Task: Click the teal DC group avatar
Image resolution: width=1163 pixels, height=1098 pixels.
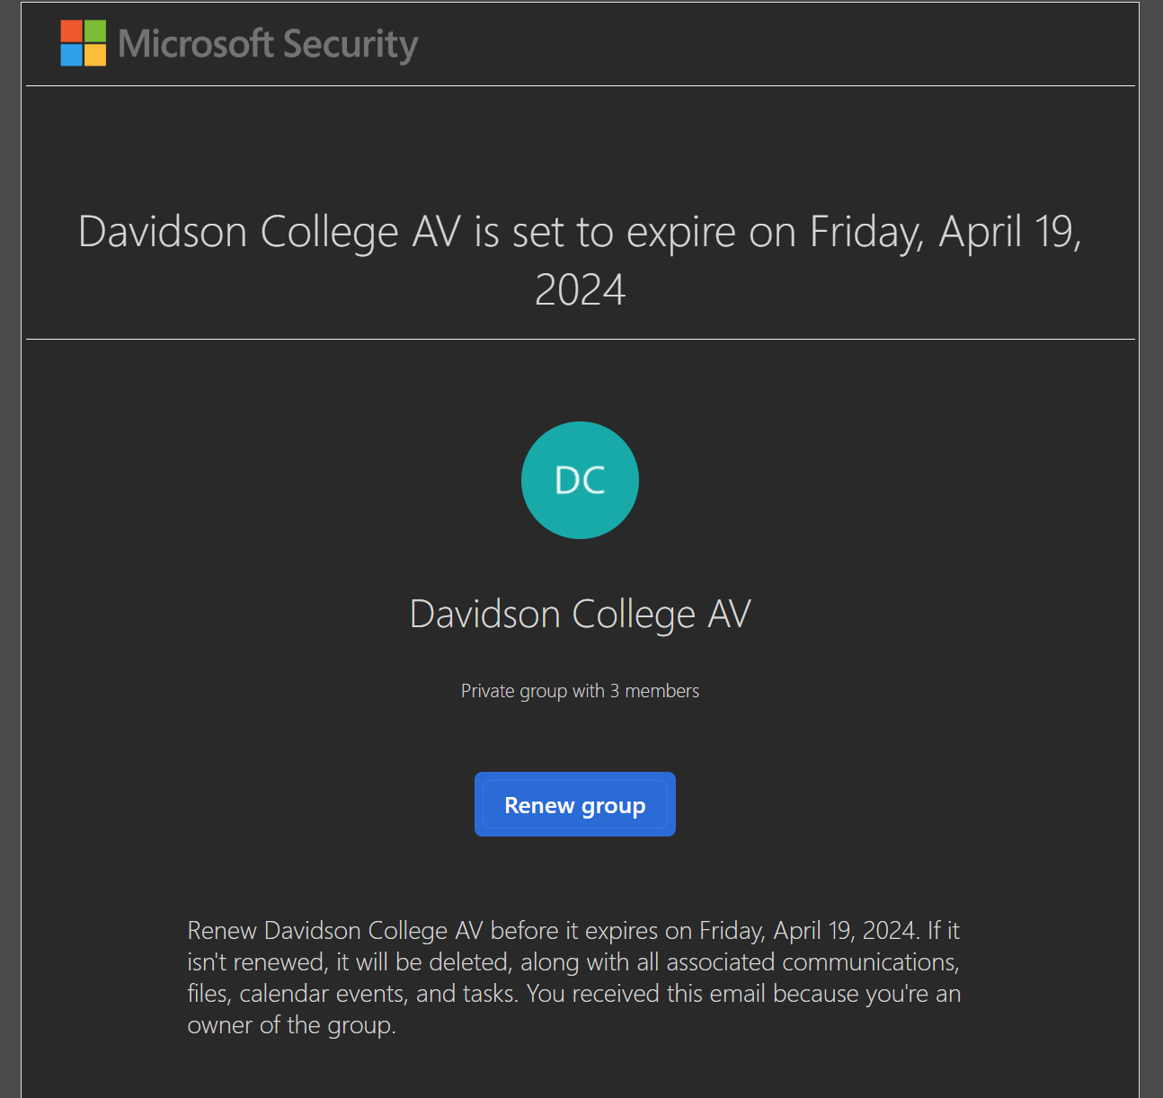Action: tap(580, 480)
